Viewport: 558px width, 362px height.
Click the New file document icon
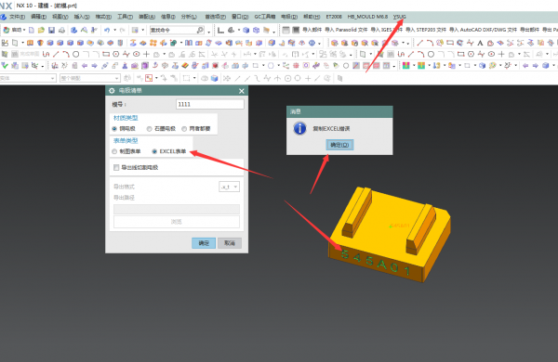(x=32, y=31)
